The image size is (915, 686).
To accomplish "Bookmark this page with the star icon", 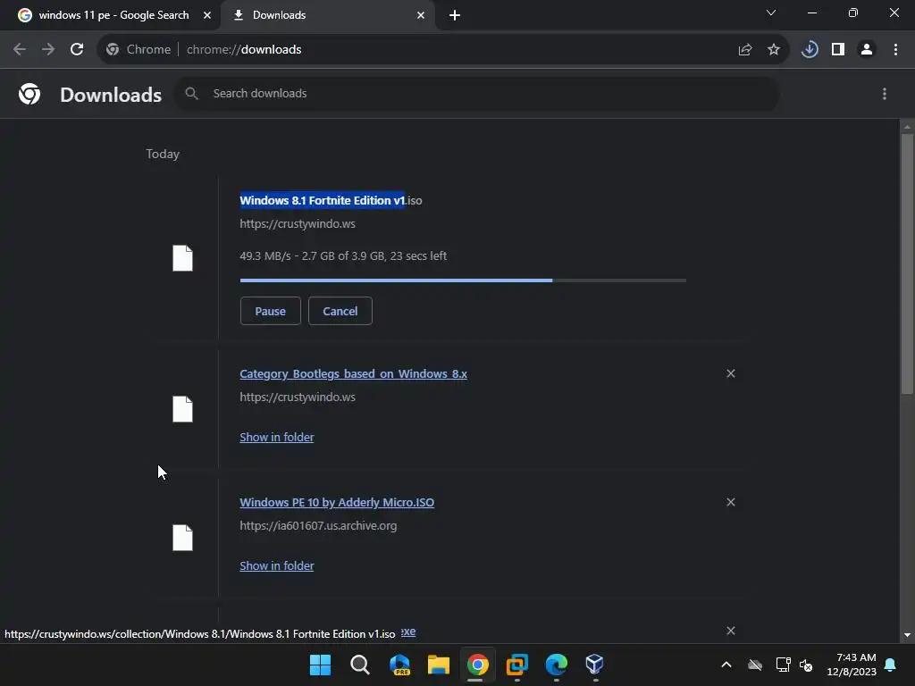I will click(x=774, y=50).
